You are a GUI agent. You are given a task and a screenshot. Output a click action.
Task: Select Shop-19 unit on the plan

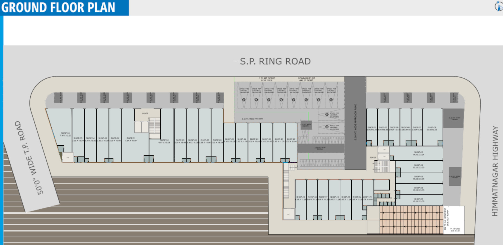pos(301,198)
